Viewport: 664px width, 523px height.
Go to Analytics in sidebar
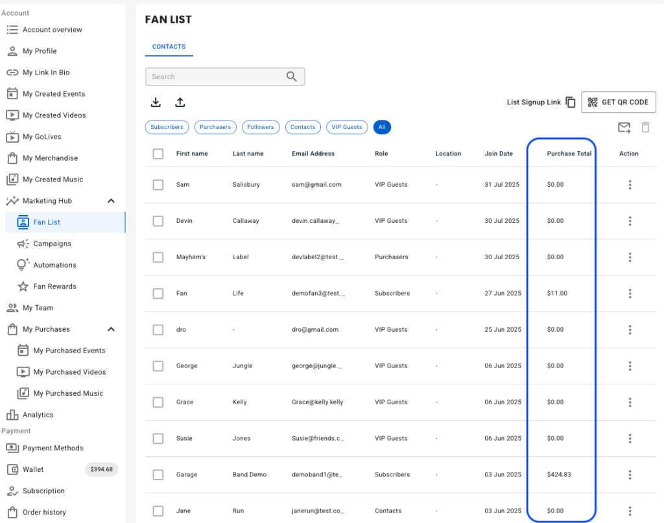click(x=38, y=415)
